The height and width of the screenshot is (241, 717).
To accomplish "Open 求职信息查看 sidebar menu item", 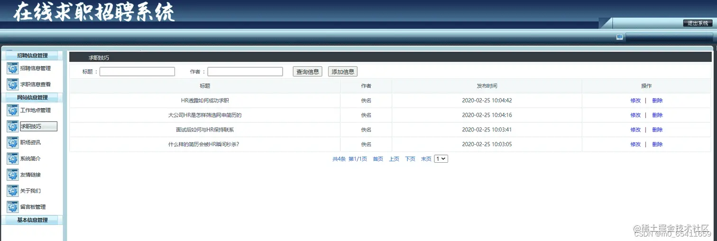I will click(36, 84).
